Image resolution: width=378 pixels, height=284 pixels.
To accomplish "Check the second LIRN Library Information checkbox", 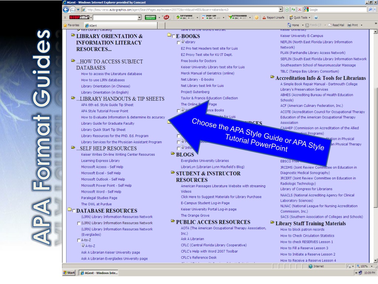I will pyautogui.click(x=79, y=223).
